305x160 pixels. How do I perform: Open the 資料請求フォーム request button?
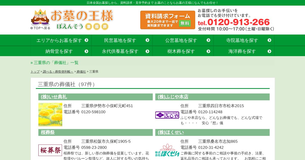(168, 20)
